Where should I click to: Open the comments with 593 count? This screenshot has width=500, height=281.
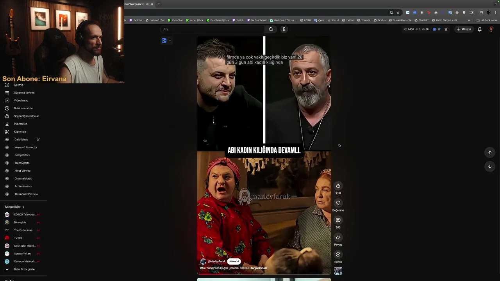click(338, 220)
